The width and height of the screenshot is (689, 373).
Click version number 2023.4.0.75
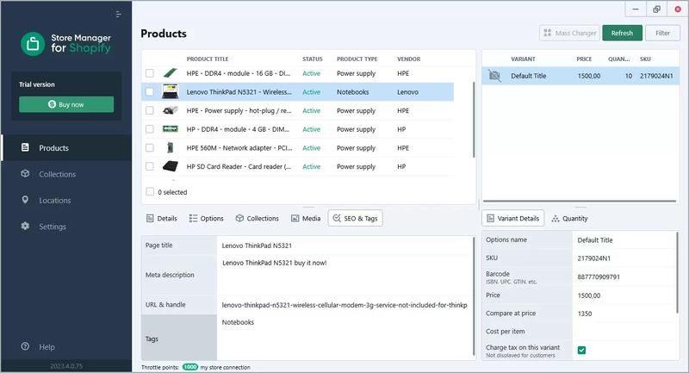(x=66, y=366)
